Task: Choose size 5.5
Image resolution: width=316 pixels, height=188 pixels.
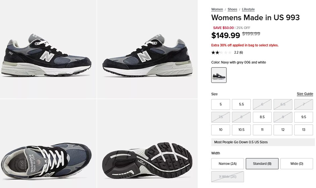Action: pyautogui.click(x=241, y=104)
